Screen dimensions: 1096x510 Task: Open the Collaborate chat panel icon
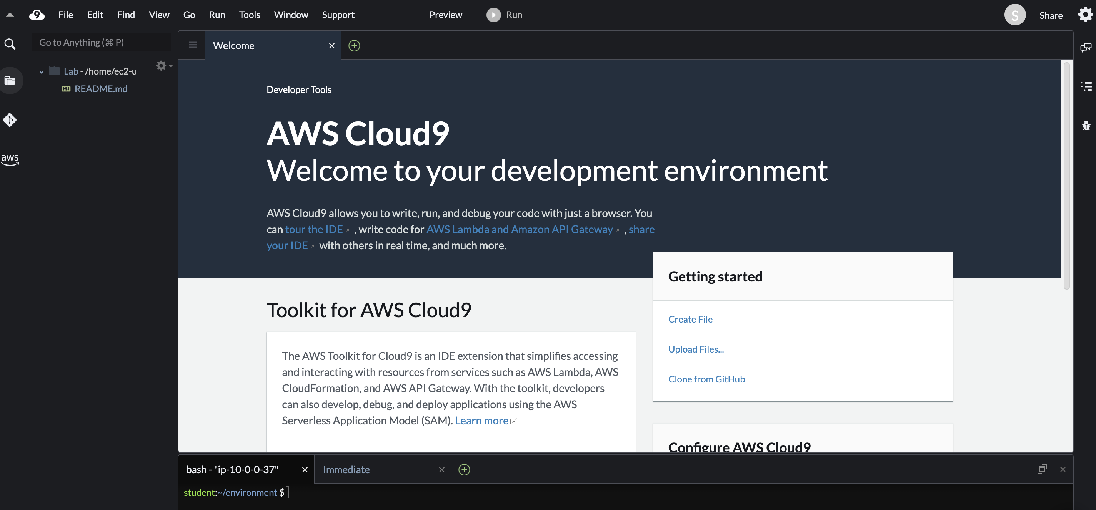1085,48
